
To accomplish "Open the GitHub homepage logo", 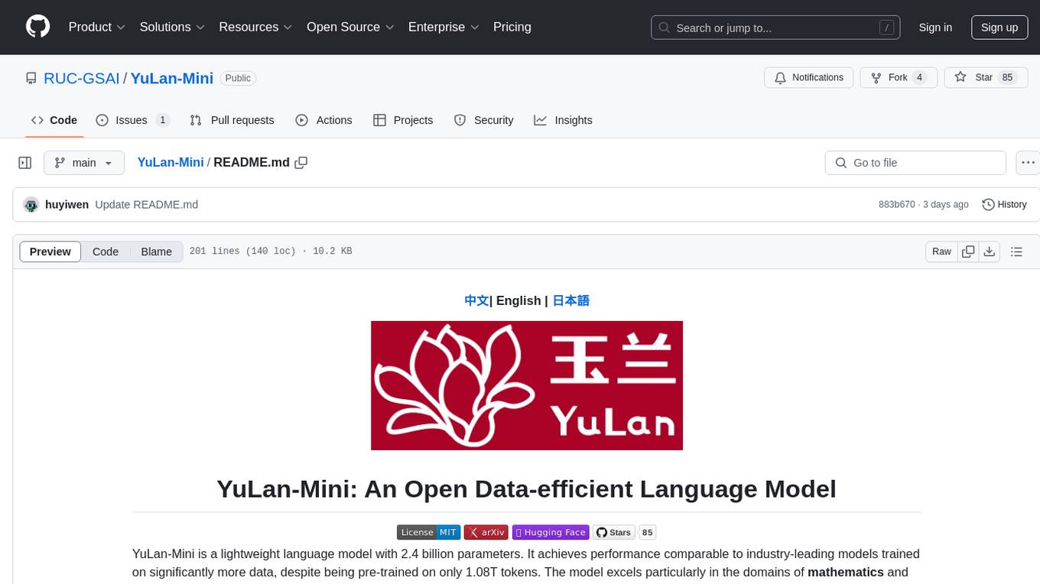I will (38, 27).
